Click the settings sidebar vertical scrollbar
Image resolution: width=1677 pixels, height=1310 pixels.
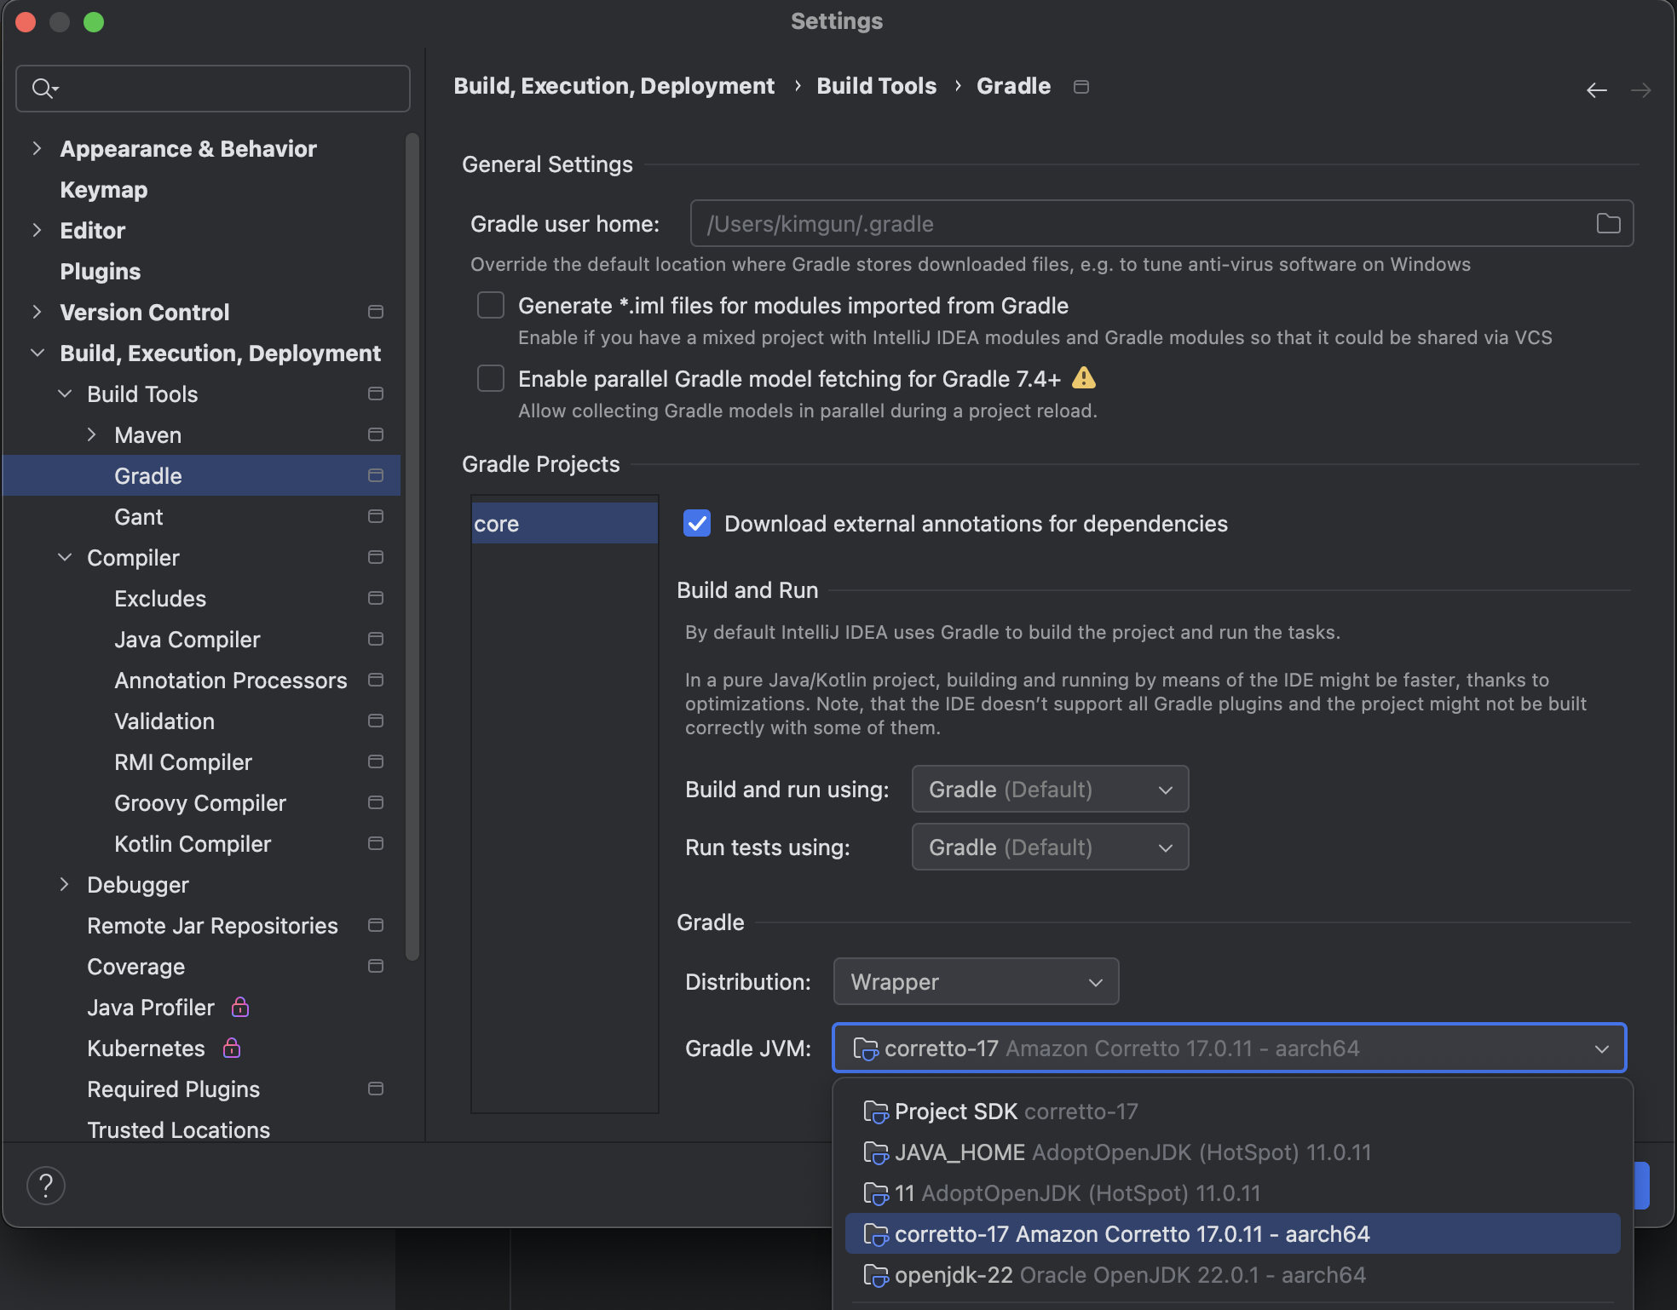[x=412, y=545]
